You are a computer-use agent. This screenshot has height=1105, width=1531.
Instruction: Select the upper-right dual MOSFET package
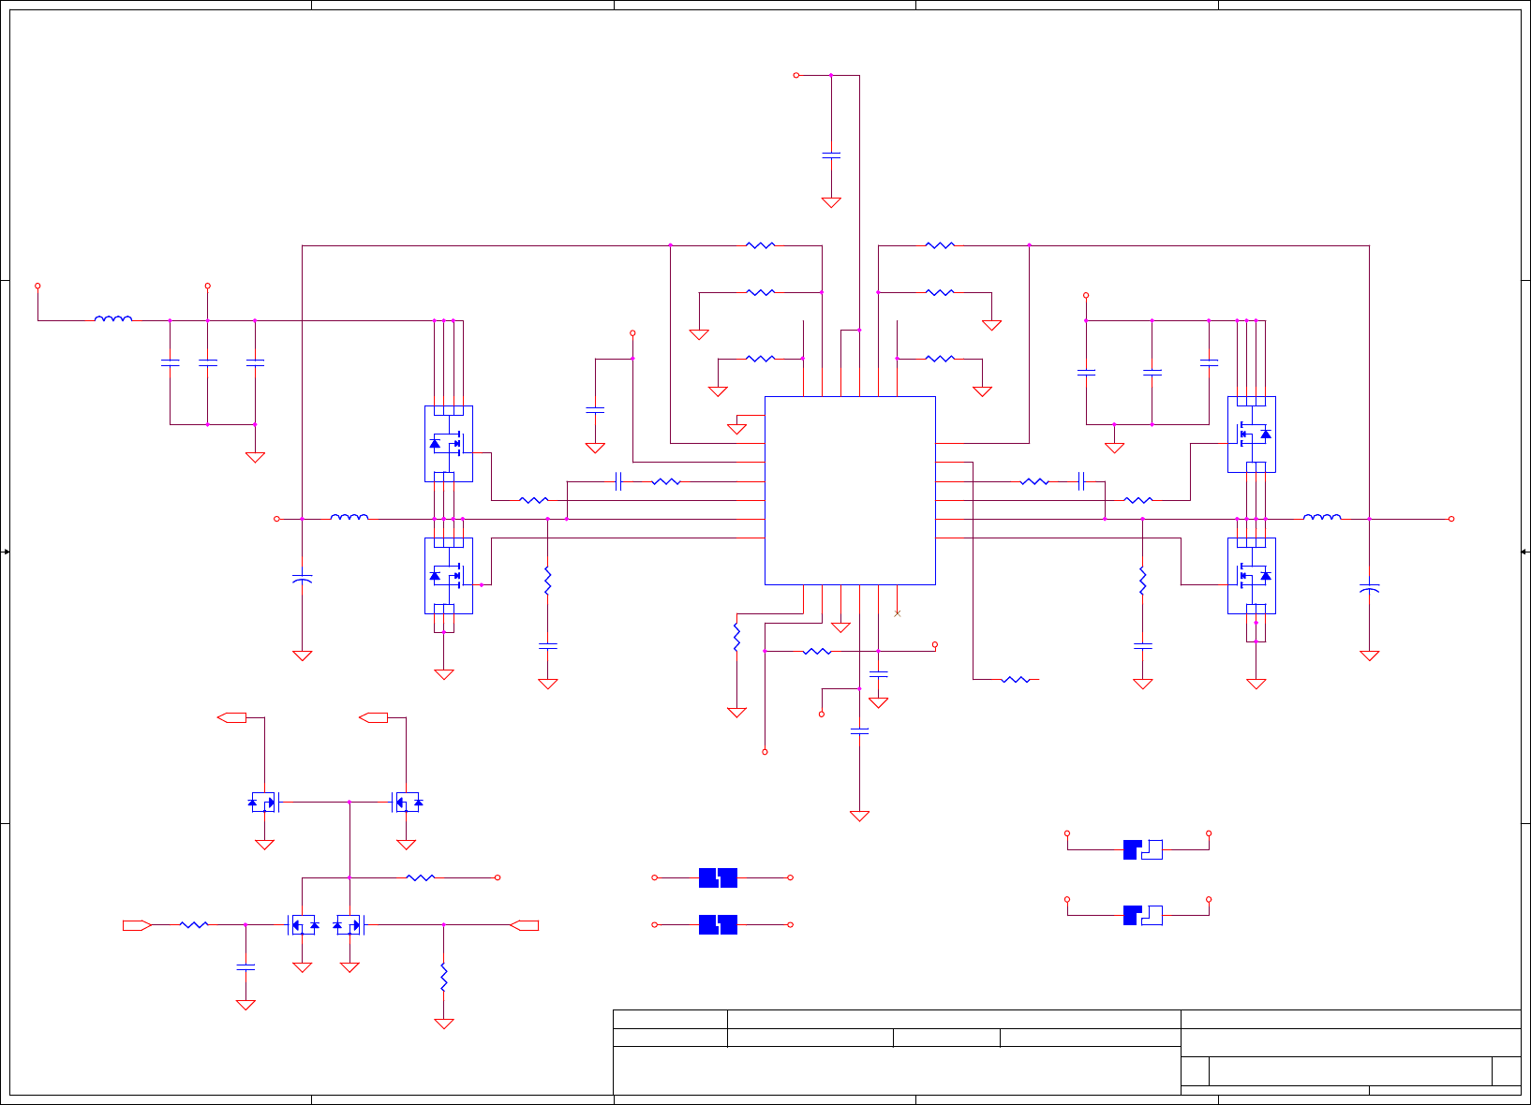1252,435
